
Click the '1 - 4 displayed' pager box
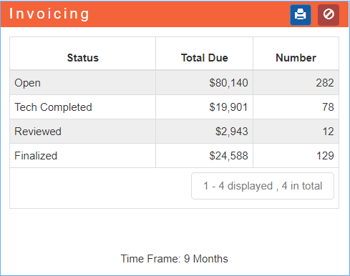pyautogui.click(x=263, y=186)
